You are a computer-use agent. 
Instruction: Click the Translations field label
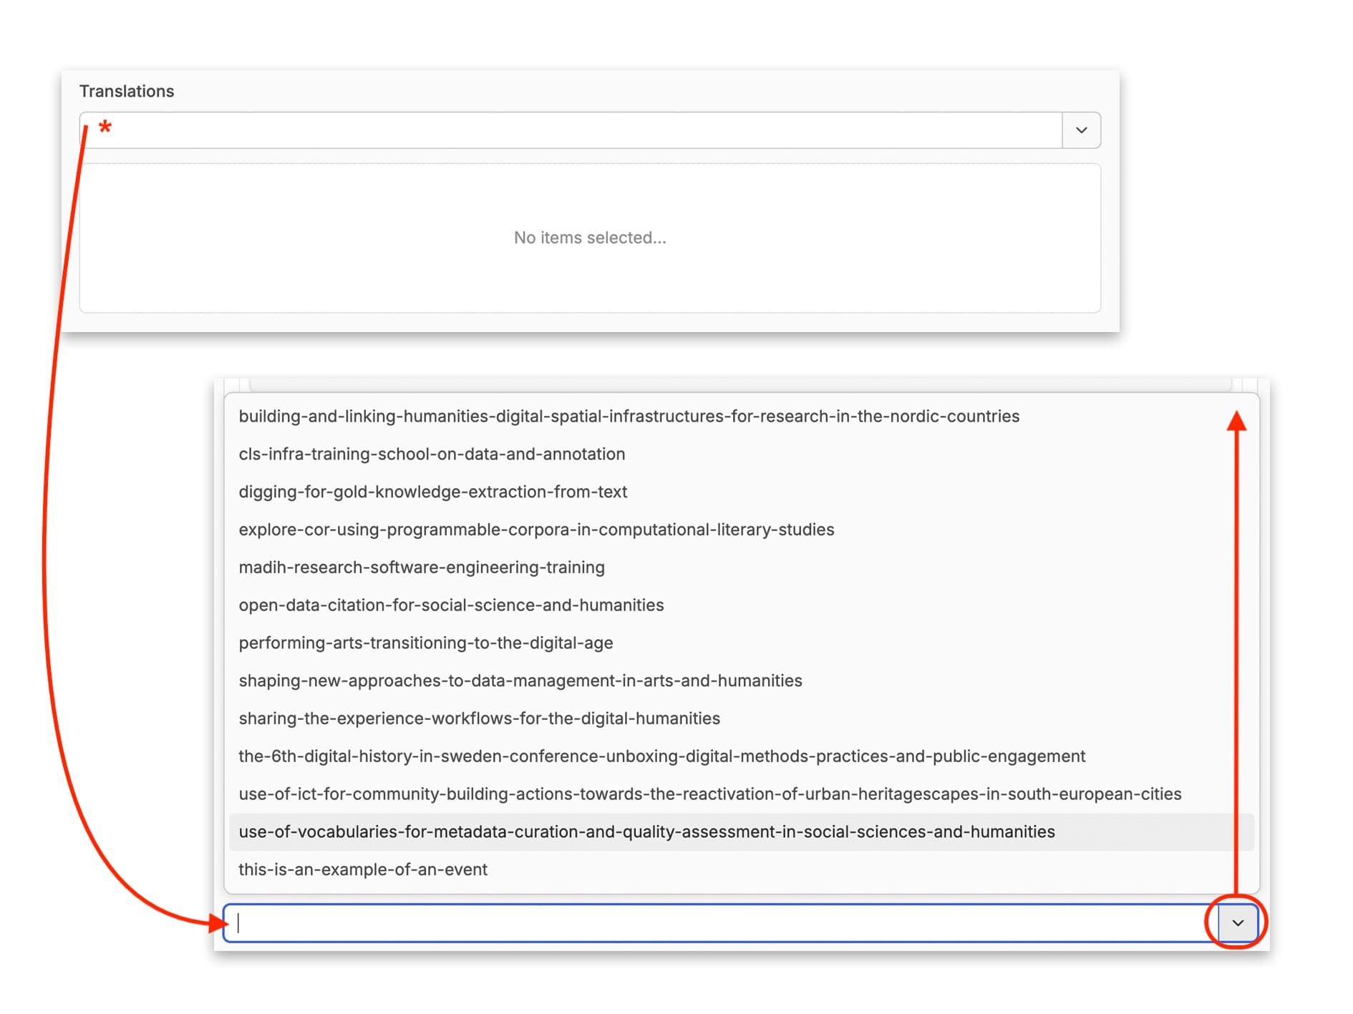tap(127, 92)
